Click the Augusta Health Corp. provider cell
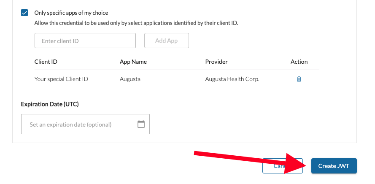This screenshot has width=375, height=184. (x=232, y=79)
